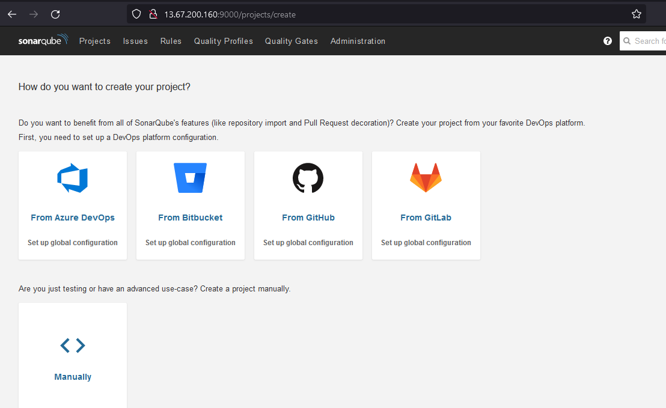Reload the page using browser refresh
Screen dimensions: 666x408
click(55, 14)
